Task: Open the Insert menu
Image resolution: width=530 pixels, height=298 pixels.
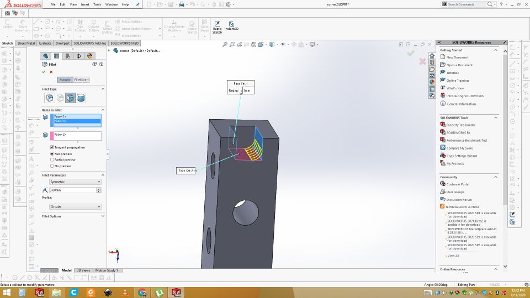Action: point(85,4)
